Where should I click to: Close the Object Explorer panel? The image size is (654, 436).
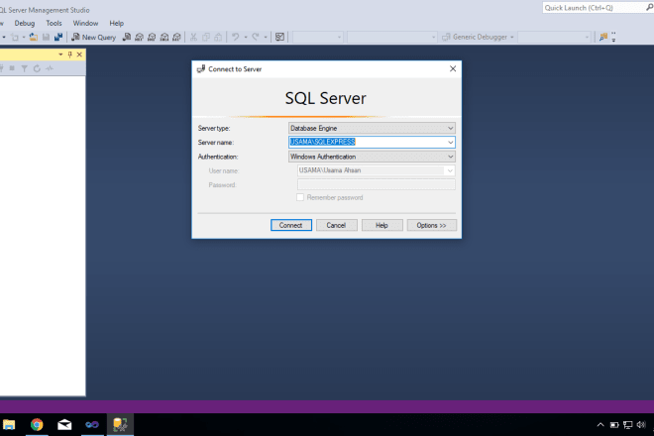[79, 54]
